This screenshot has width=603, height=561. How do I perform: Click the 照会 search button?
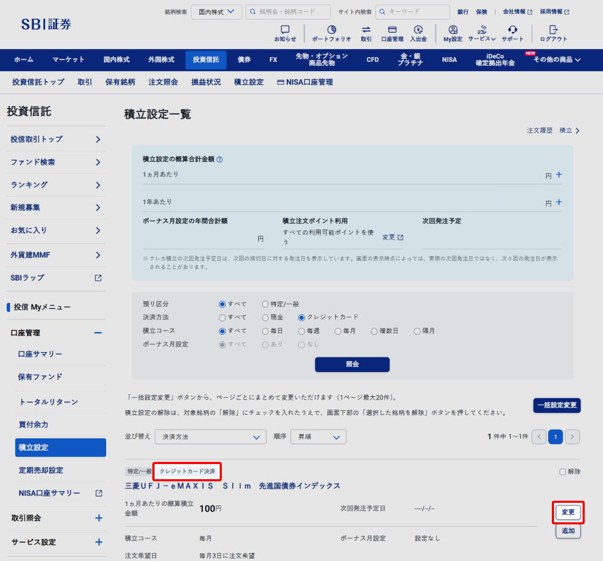coord(352,364)
